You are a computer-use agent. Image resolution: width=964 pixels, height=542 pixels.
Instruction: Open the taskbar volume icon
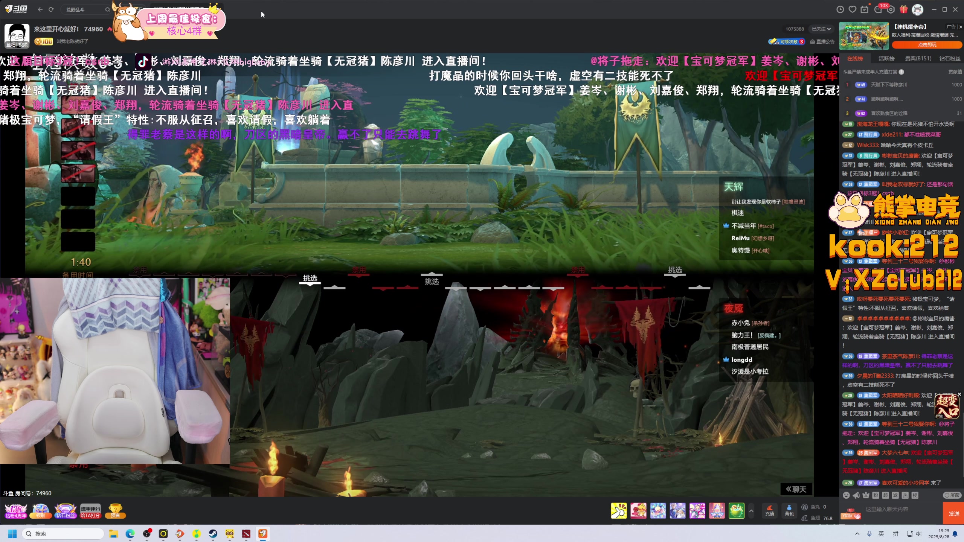918,533
